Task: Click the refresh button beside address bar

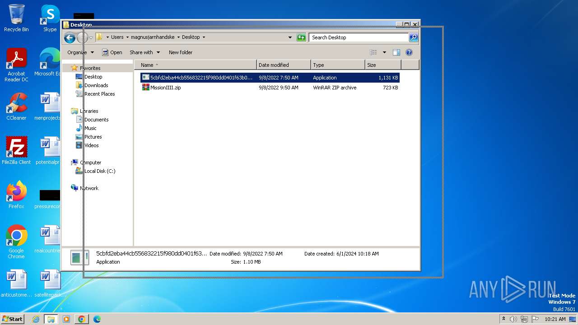Action: (x=301, y=37)
